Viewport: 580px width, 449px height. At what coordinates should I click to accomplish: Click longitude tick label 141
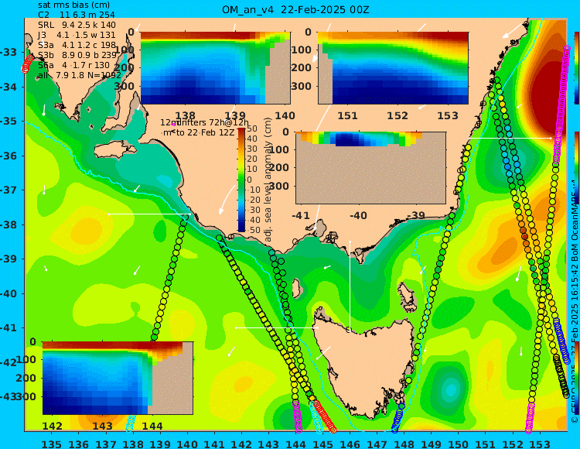[x=214, y=444]
